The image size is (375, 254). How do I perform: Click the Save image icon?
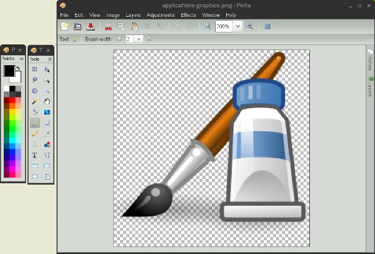point(91,26)
